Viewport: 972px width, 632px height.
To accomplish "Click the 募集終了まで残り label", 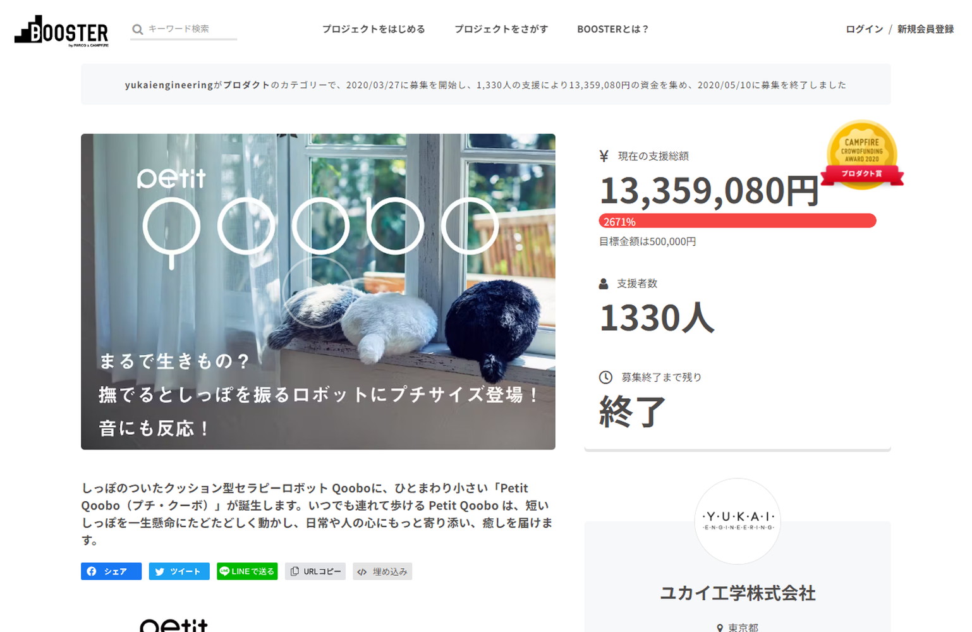I will [x=662, y=377].
